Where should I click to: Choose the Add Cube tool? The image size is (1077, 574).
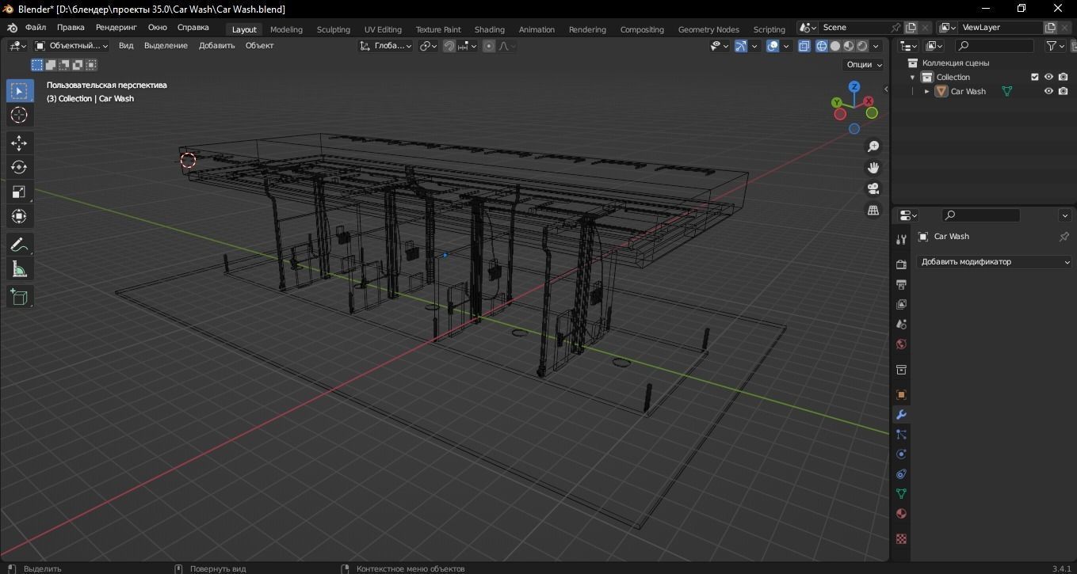click(19, 298)
